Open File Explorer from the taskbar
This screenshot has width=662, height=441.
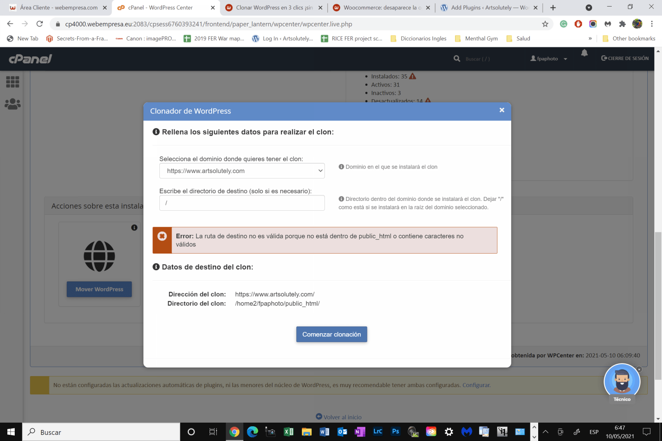tap(306, 432)
